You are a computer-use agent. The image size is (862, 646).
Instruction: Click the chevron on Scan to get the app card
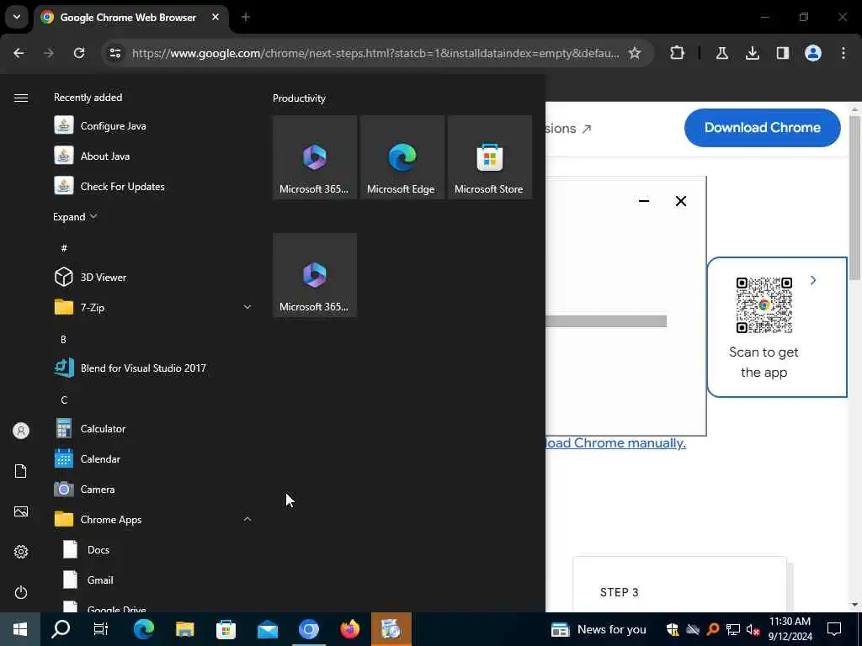click(x=813, y=280)
